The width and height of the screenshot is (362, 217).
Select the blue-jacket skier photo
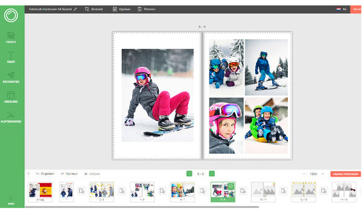266,67
